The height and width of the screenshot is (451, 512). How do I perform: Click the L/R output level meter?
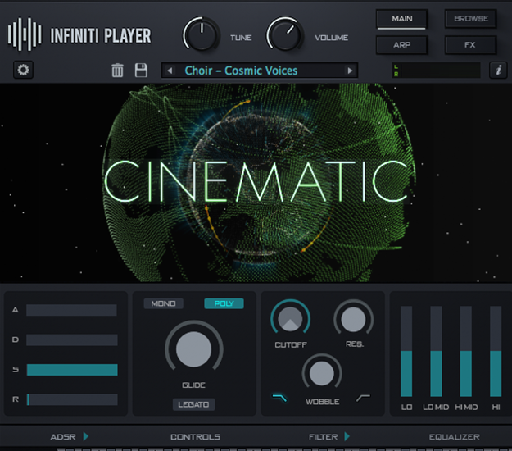pyautogui.click(x=436, y=71)
